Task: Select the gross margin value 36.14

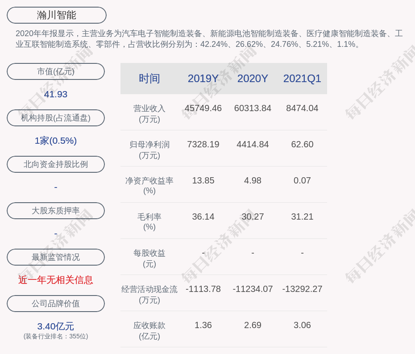Action: tap(203, 217)
